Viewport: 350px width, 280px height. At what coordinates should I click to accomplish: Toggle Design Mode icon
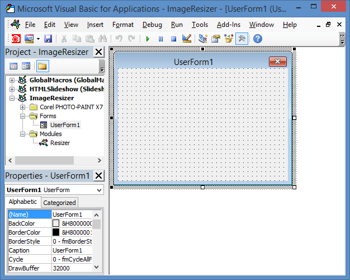pyautogui.click(x=187, y=39)
